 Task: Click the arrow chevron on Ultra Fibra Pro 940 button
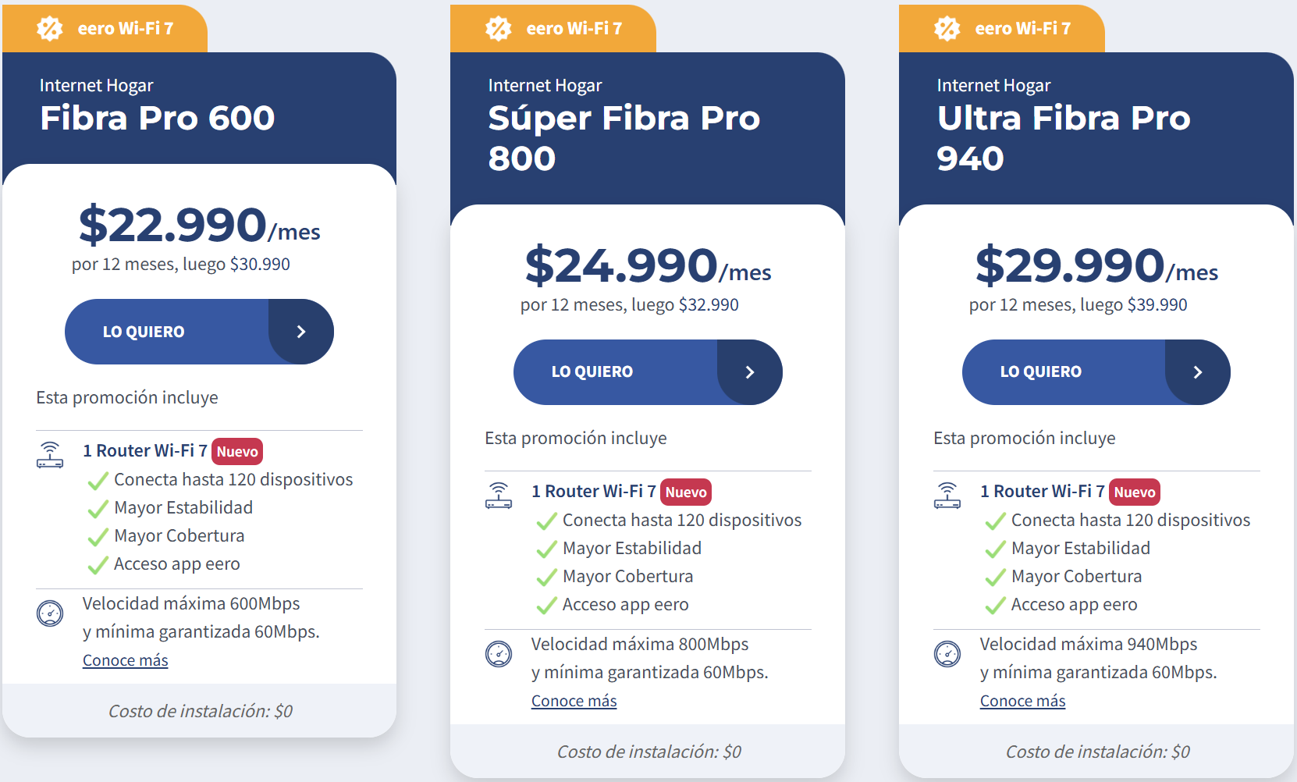1198,372
